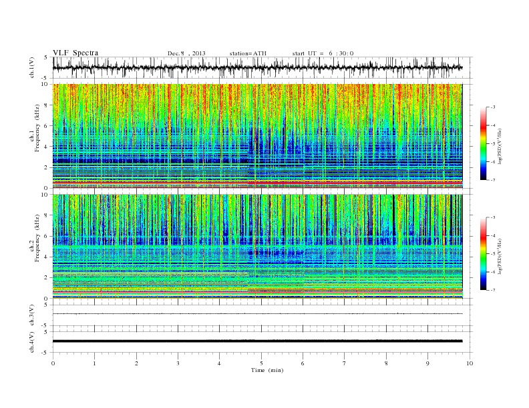Image resolution: width=529 pixels, height=408 pixels.
Task: Click the "-3" tick on ch.1 colorbar
Action: point(492,107)
